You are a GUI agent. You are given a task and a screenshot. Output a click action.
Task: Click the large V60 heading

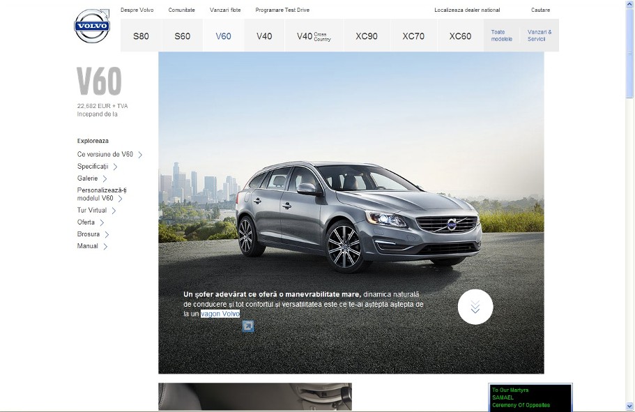99,81
